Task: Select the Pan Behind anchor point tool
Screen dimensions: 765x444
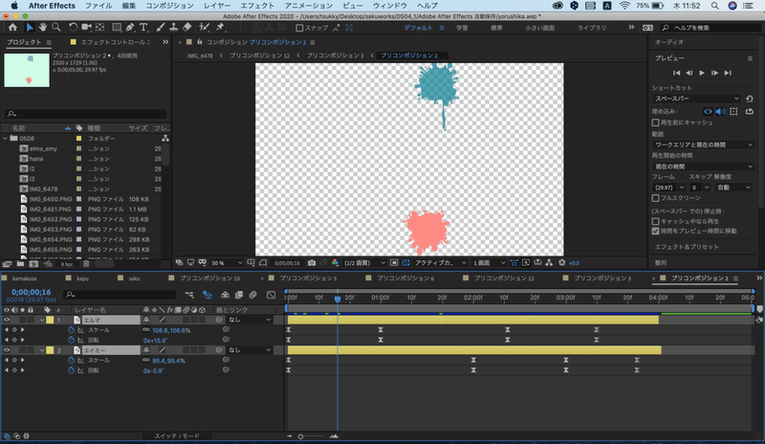Action: point(100,28)
